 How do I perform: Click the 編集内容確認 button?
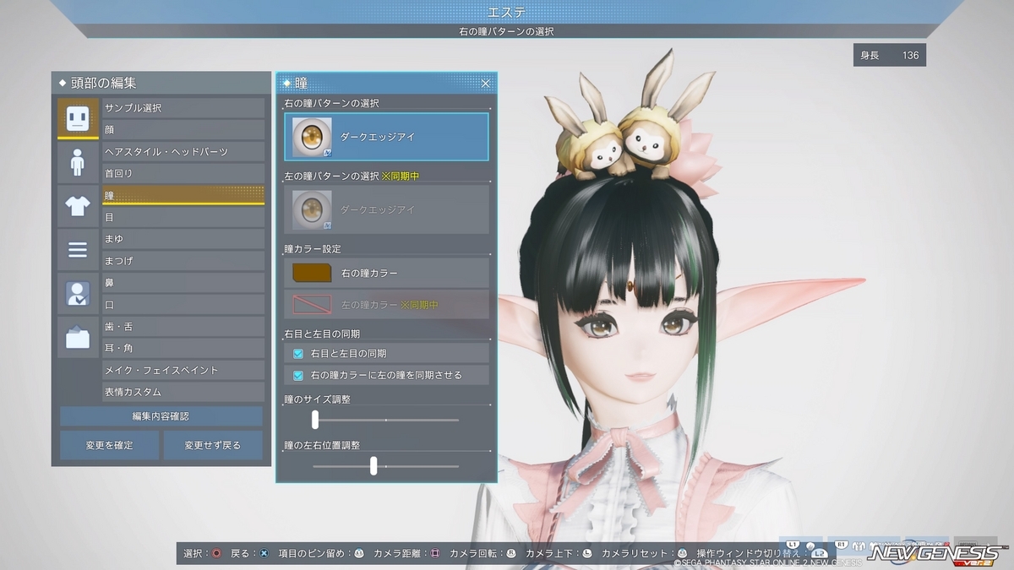(x=161, y=416)
